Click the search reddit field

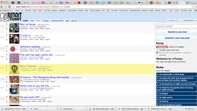click(x=176, y=26)
